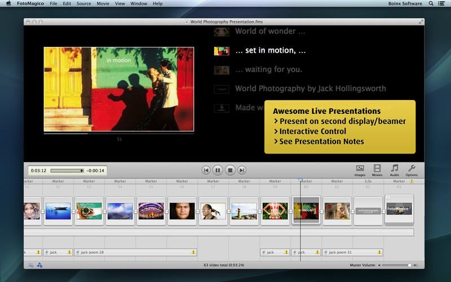Open the Source menu
Viewport: 451px width, 282px height.
[83, 3]
